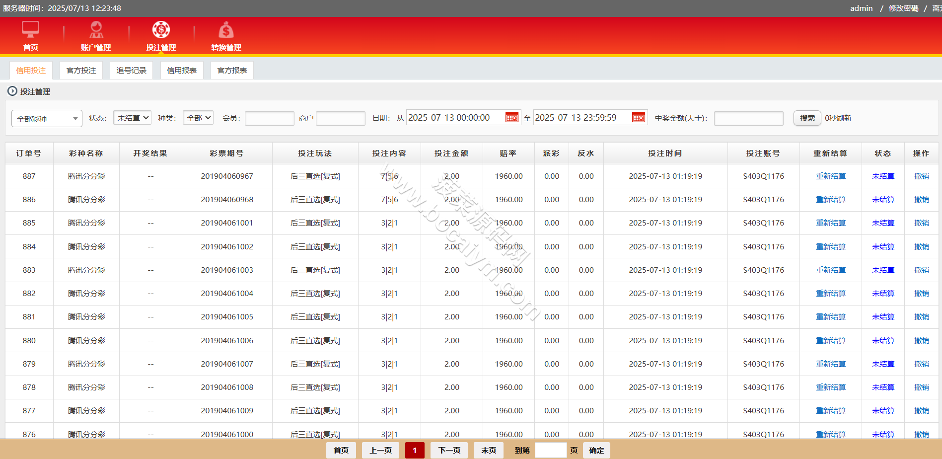Expand the 全部彩种 lottery dropdown
Viewport: 942px width, 459px height.
47,119
